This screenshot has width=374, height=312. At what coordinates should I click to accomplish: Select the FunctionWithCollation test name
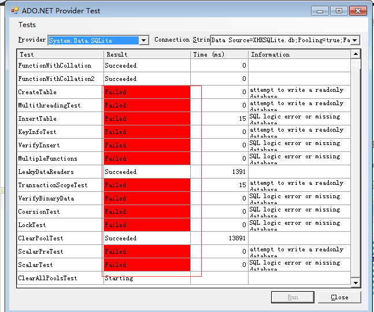pos(55,65)
